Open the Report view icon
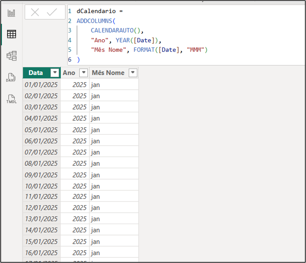Image resolution: width=306 pixels, height=263 pixels. 11,13
